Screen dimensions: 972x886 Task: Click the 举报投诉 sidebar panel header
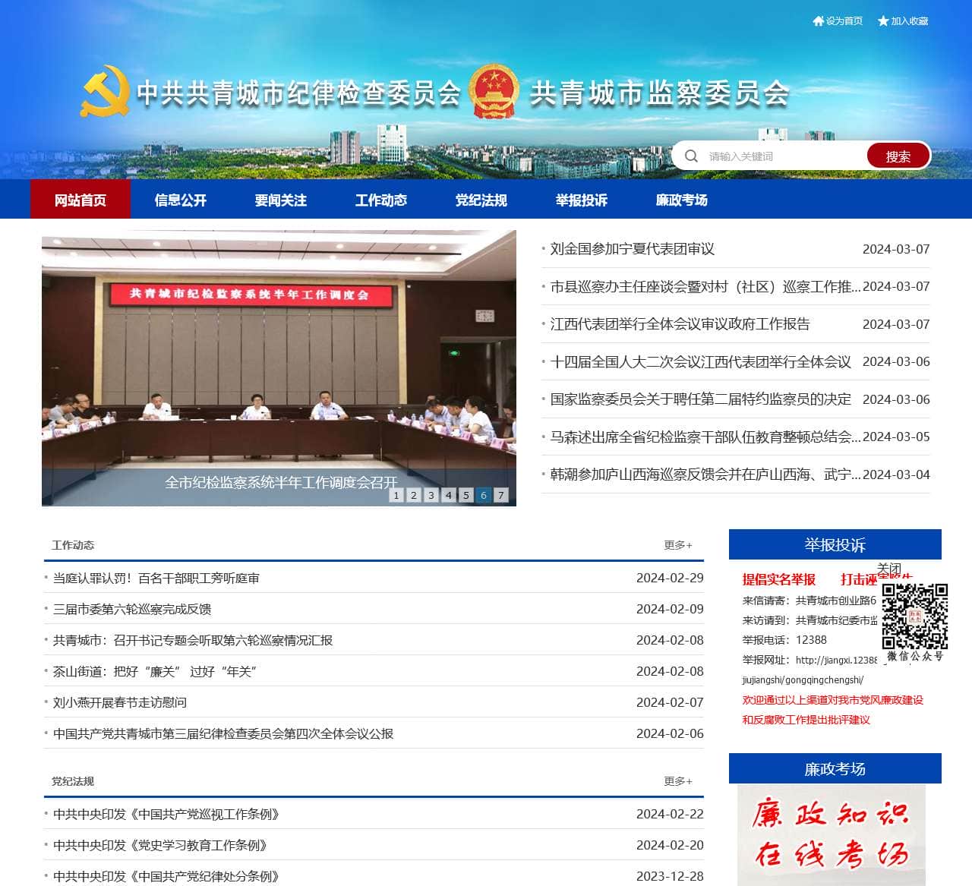[835, 544]
